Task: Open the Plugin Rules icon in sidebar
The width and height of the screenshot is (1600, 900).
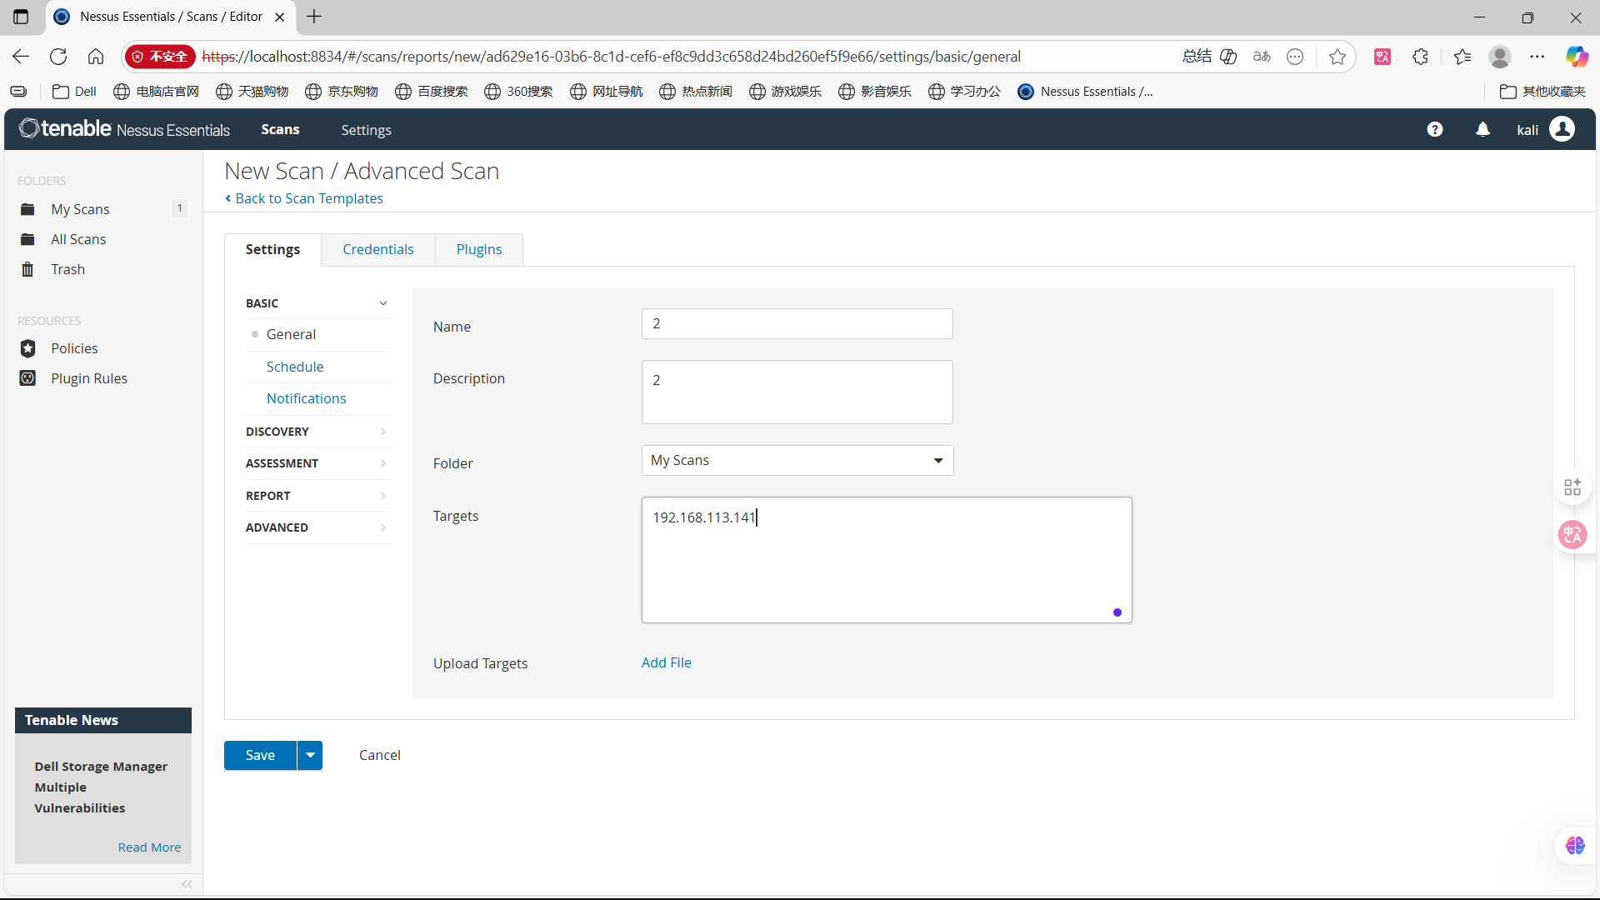Action: point(27,378)
